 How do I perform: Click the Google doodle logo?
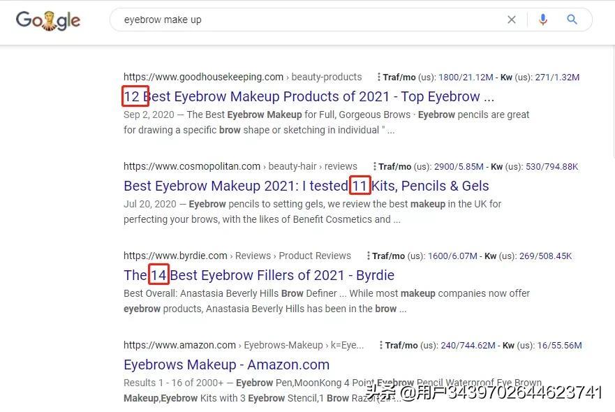(48, 20)
